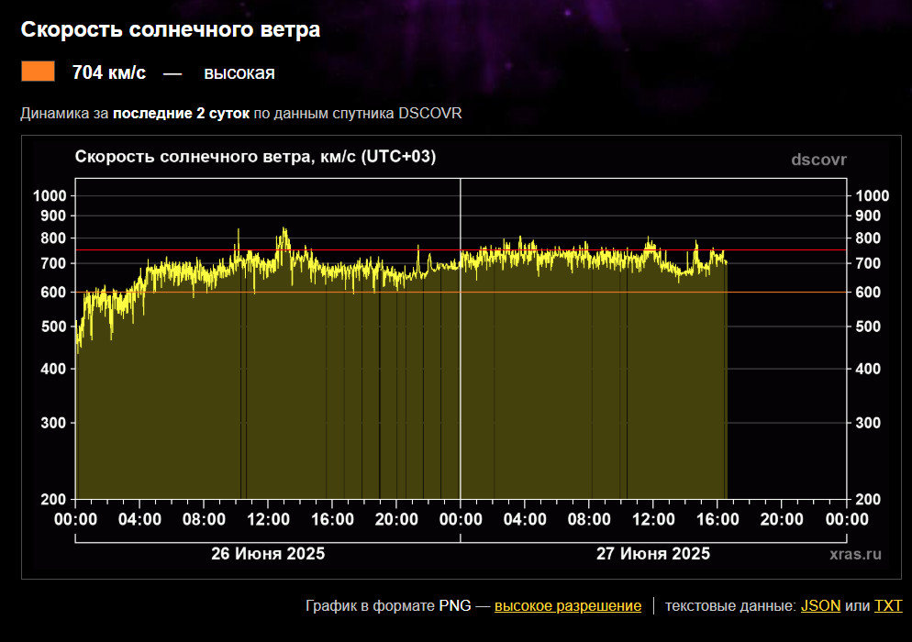
Task: Select the "26 Июня 2025" date label
Action: (268, 554)
